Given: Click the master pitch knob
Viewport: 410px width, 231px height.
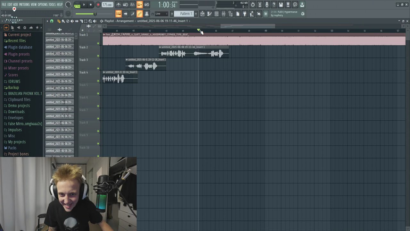Looking at the screenshot, I should tap(68, 14).
